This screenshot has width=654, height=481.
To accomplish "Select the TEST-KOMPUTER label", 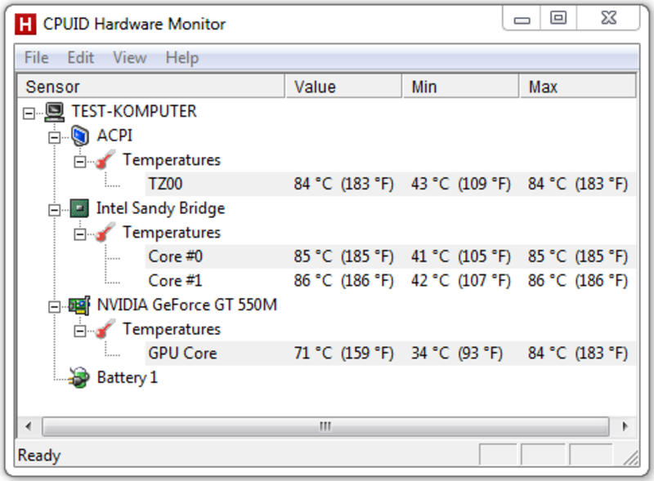I will coord(134,112).
